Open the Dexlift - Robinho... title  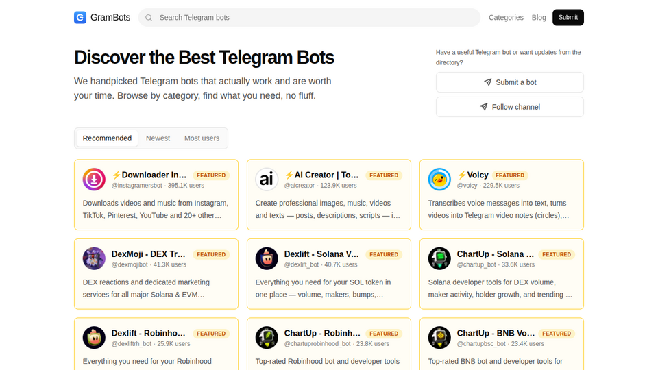coord(149,334)
